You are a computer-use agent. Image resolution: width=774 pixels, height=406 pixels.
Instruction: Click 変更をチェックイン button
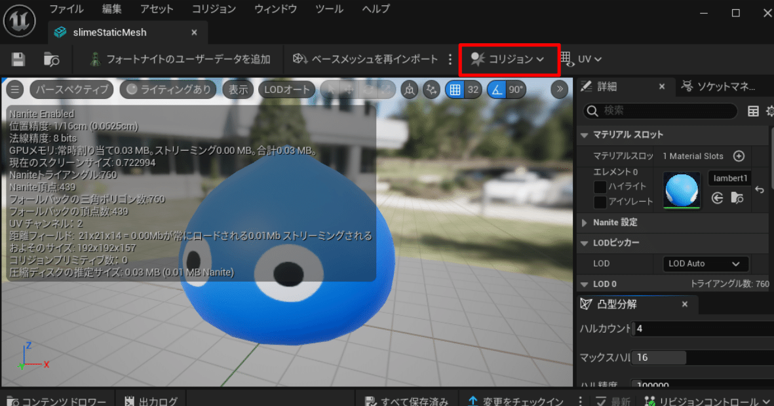[516, 401]
